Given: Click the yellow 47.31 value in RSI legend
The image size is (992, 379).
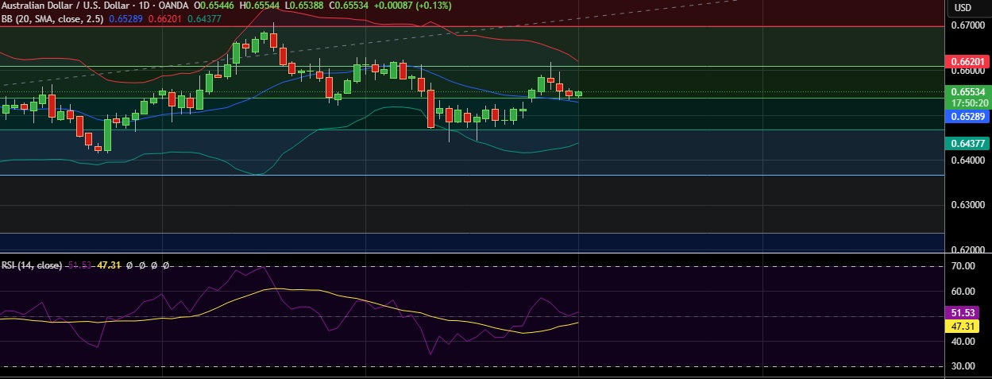Looking at the screenshot, I should point(108,265).
